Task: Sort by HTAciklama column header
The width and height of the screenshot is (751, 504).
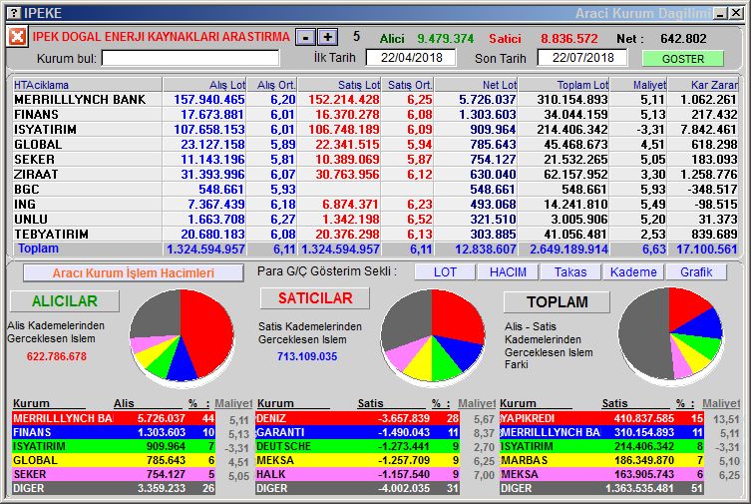Action: click(x=87, y=85)
